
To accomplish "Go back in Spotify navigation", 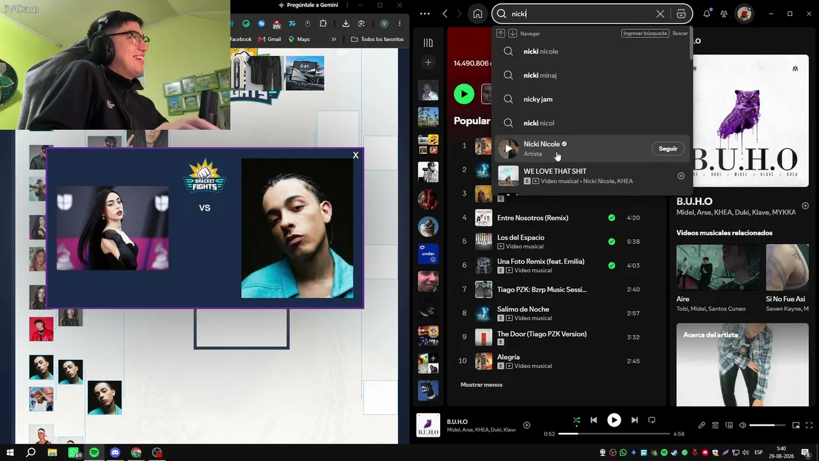I will click(x=445, y=13).
